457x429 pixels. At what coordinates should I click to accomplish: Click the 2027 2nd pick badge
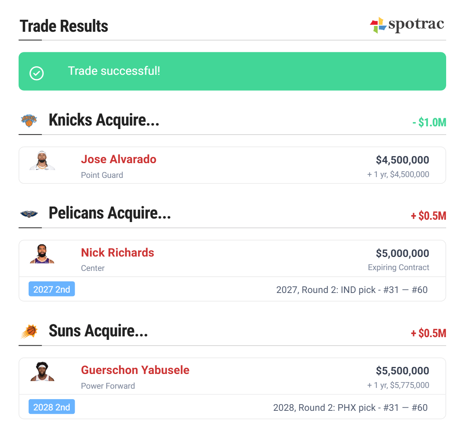tap(52, 289)
